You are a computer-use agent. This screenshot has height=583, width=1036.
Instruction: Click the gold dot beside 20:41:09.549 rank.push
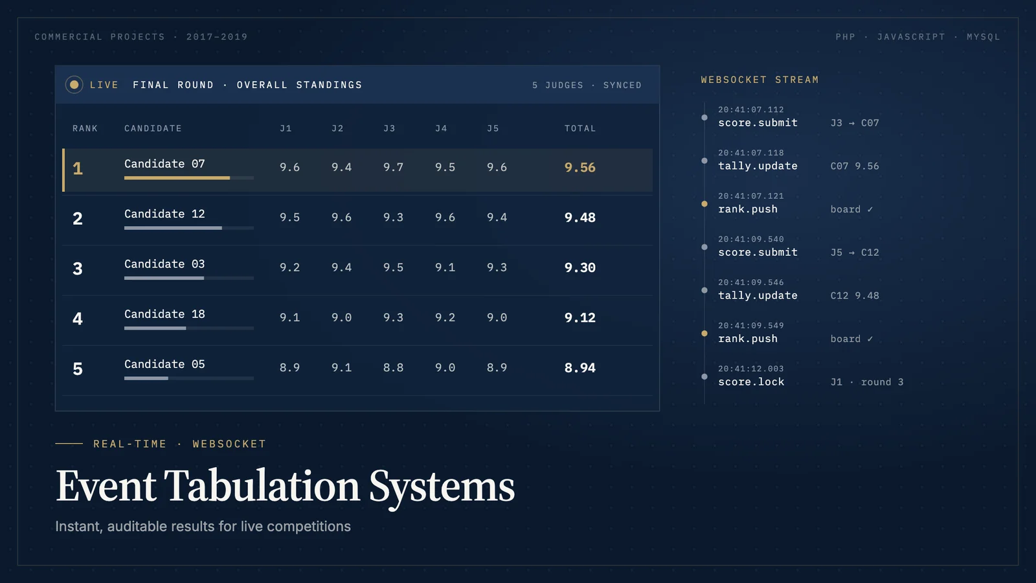(x=704, y=334)
